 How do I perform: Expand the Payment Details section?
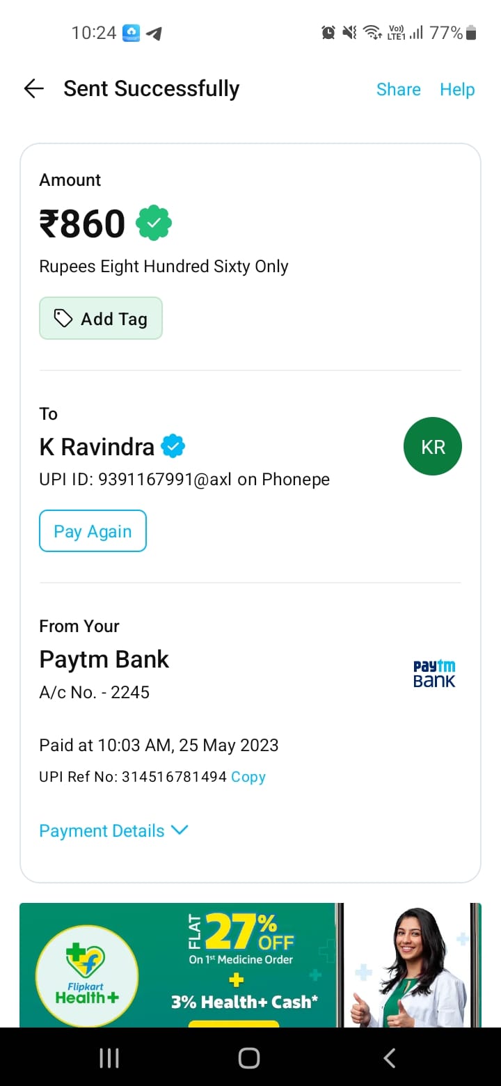(102, 831)
